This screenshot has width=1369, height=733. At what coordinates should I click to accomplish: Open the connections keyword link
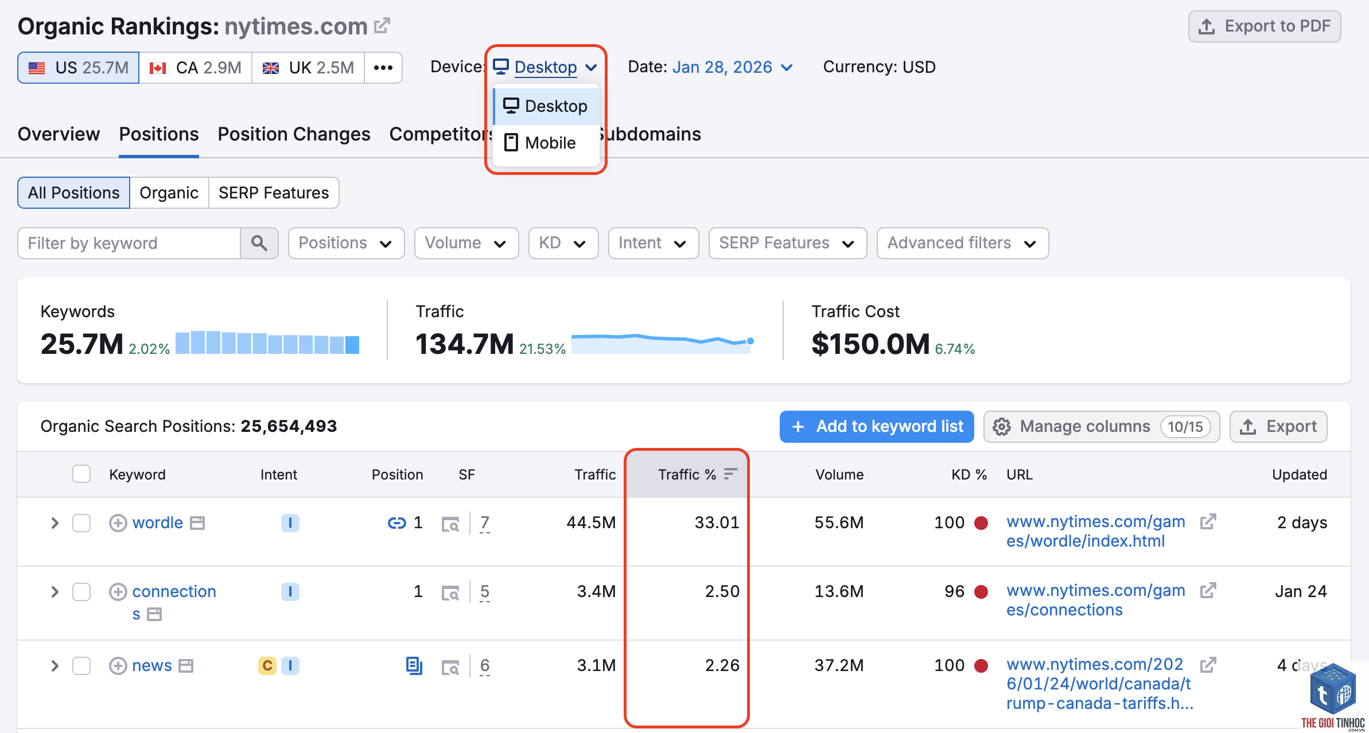pyautogui.click(x=174, y=602)
